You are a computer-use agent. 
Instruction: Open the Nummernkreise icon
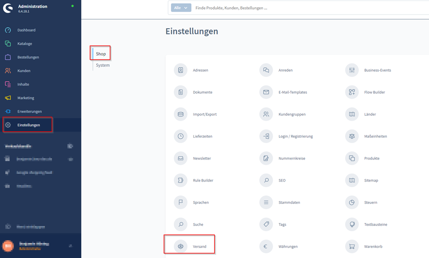click(x=266, y=159)
